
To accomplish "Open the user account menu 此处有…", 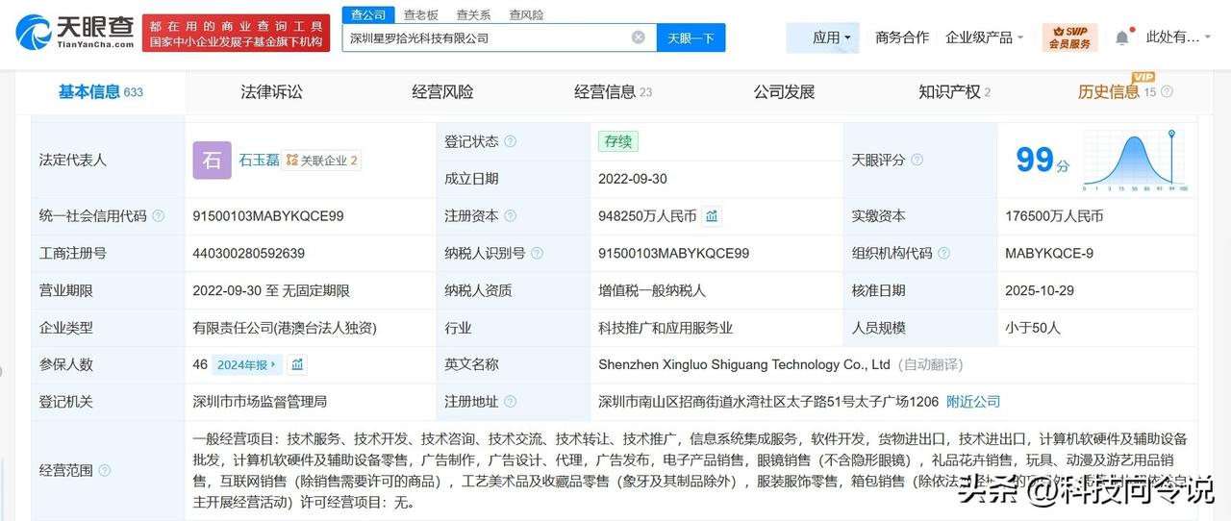I will pyautogui.click(x=1179, y=37).
